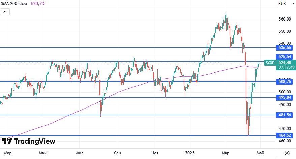Click the Июл label on time axis

coord(80,153)
